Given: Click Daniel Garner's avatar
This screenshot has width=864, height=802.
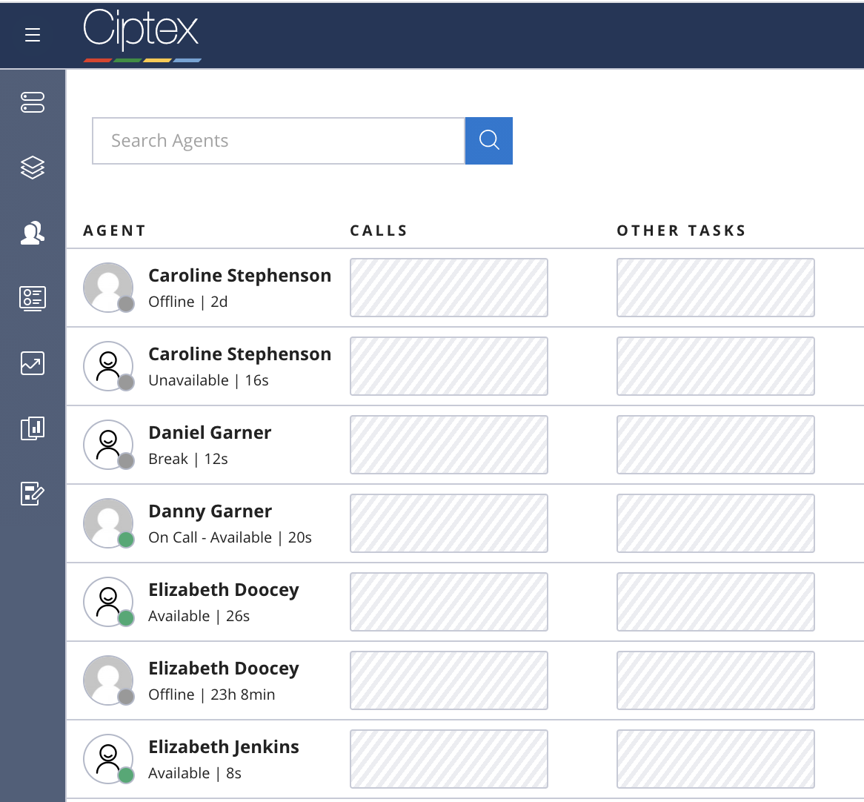Looking at the screenshot, I should (x=108, y=445).
